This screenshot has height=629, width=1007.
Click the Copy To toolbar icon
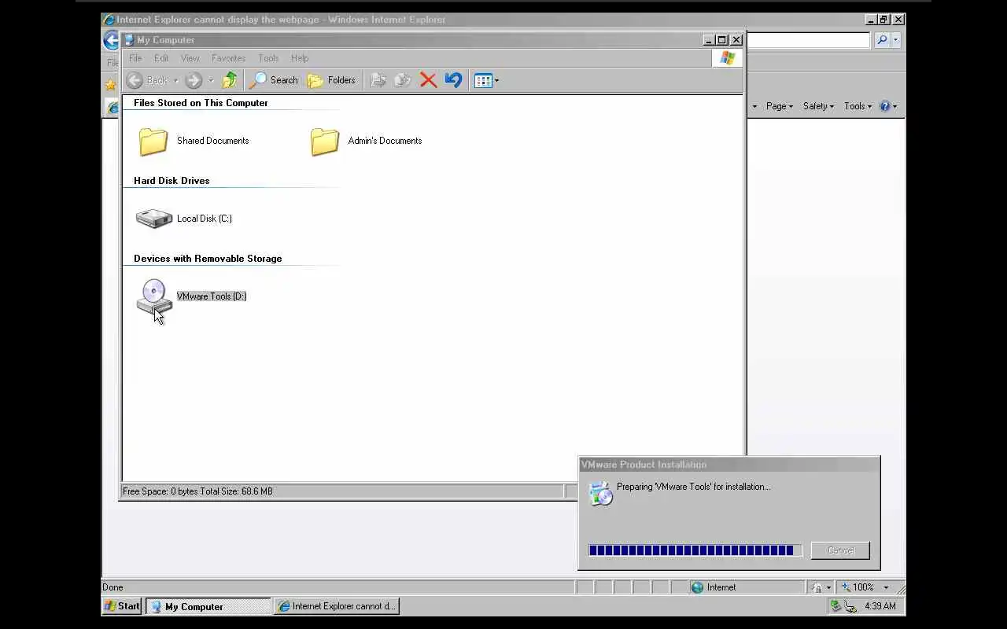point(403,80)
